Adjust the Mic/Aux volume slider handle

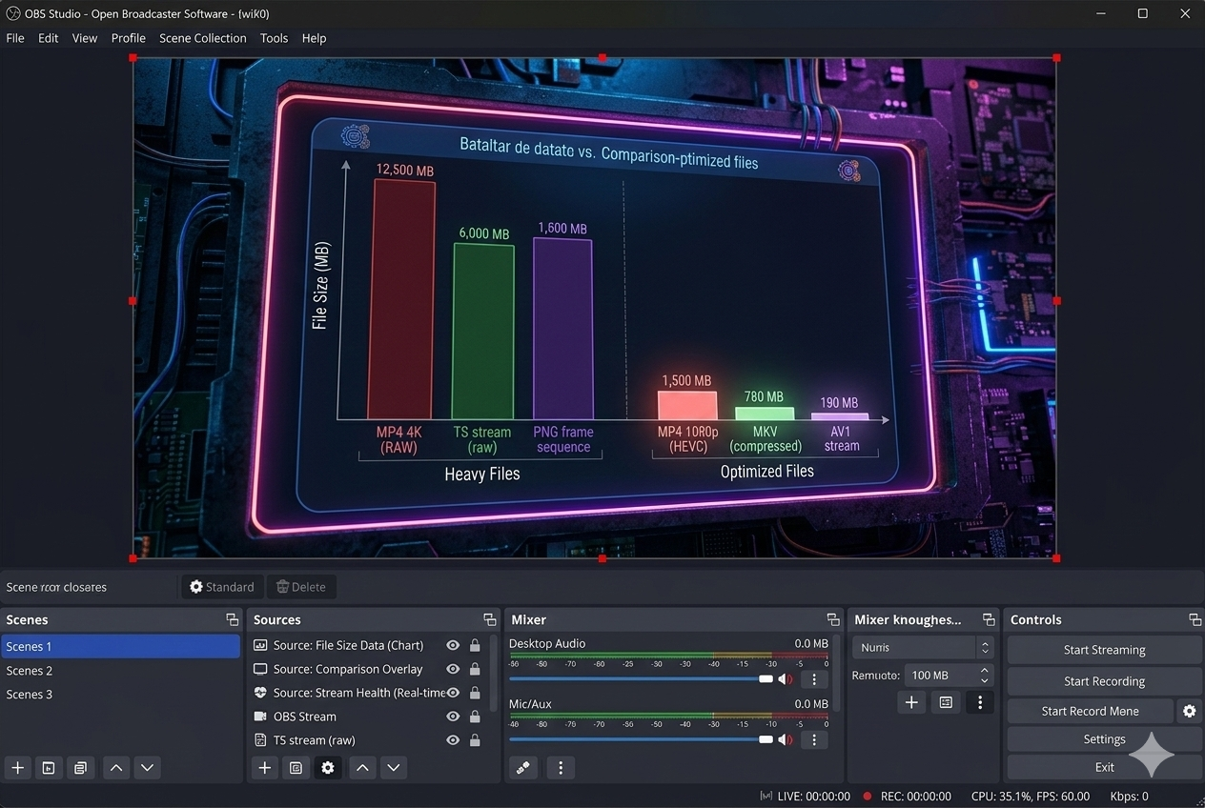[766, 739]
